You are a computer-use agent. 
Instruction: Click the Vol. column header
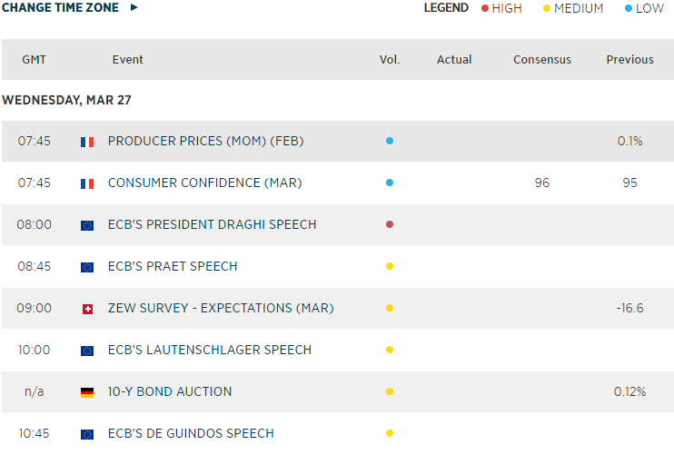390,60
